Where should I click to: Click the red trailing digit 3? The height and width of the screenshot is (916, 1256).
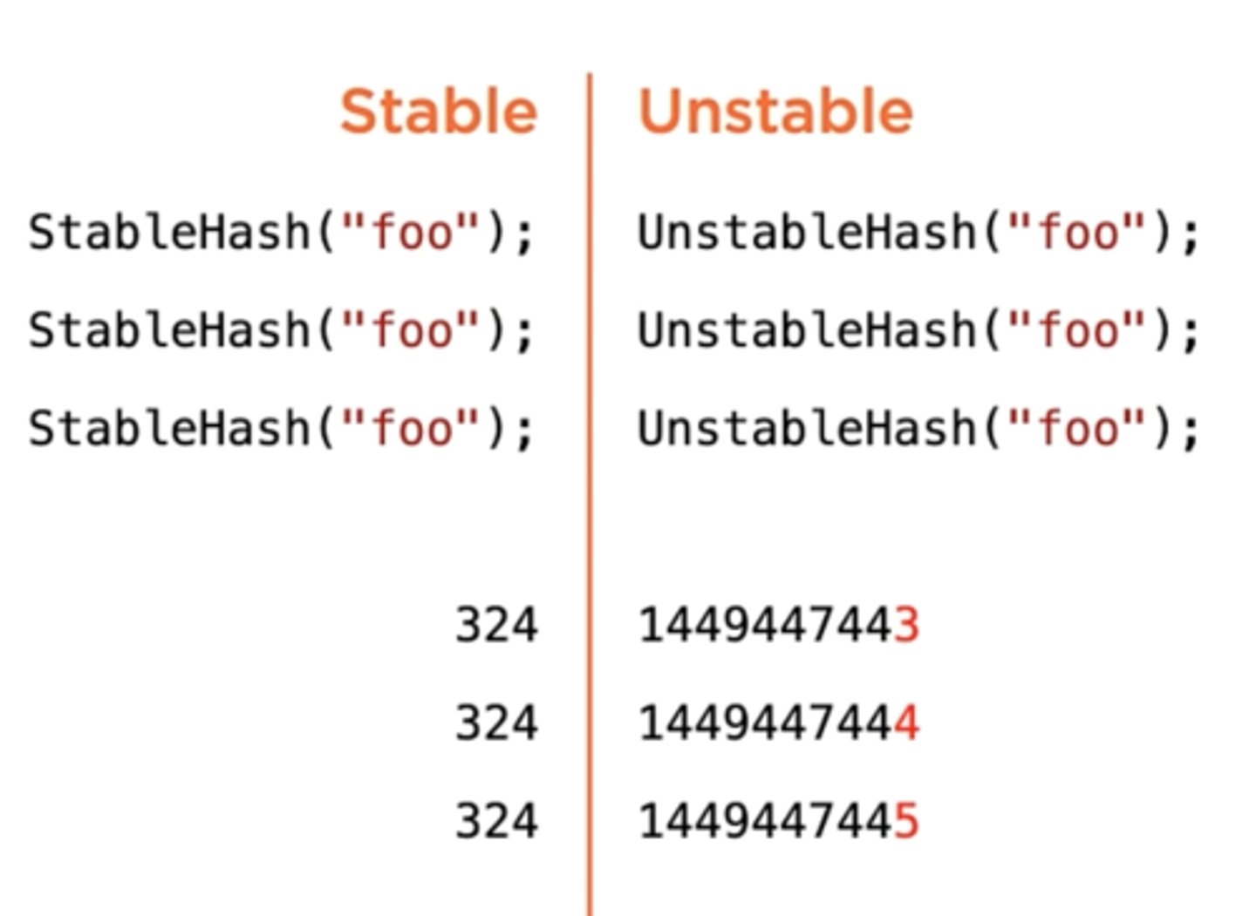[x=907, y=626]
